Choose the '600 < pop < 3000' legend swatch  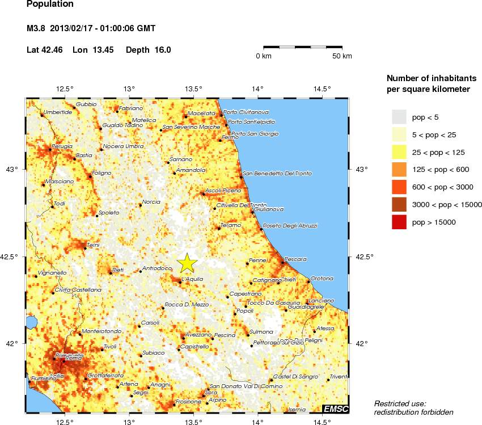click(x=399, y=187)
